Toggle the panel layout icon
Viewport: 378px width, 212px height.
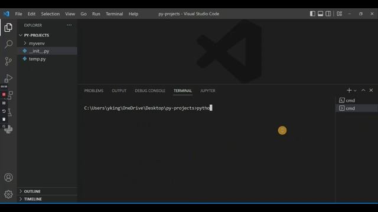click(x=320, y=14)
